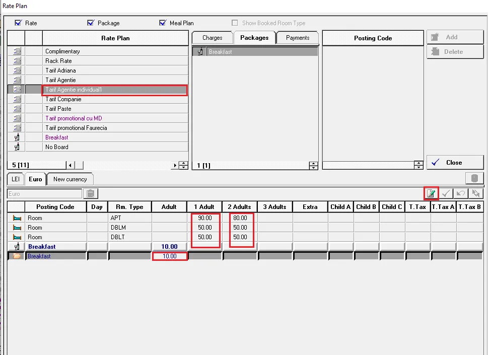
Task: Click the 80.00 rate under 2 Adults
Action: click(x=240, y=218)
